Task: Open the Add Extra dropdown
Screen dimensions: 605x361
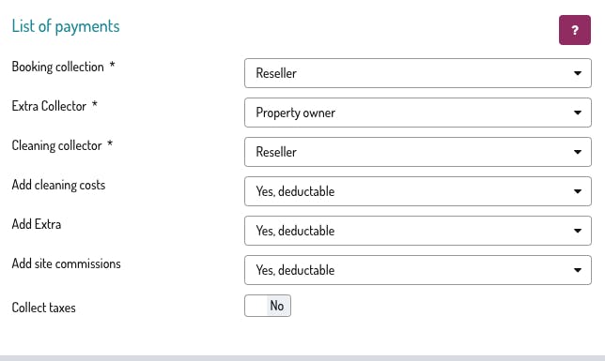Action: [x=417, y=231]
